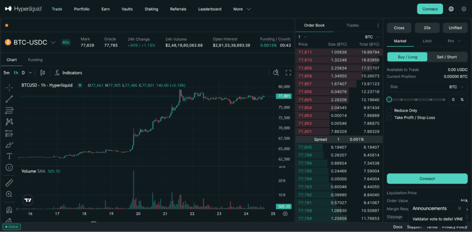
Task: Enable Take Profit / Stop Loss checkbox
Action: [x=389, y=117]
